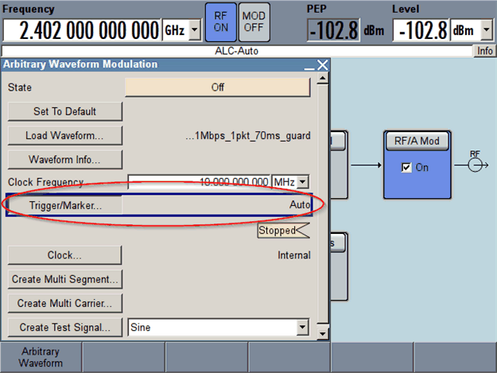Click the Level value field
The image size is (497, 373).
pos(421,30)
